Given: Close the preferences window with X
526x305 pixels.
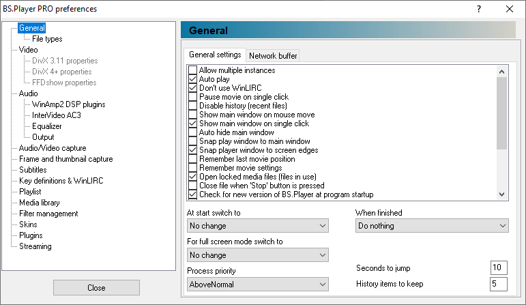Looking at the screenshot, I should [x=509, y=9].
